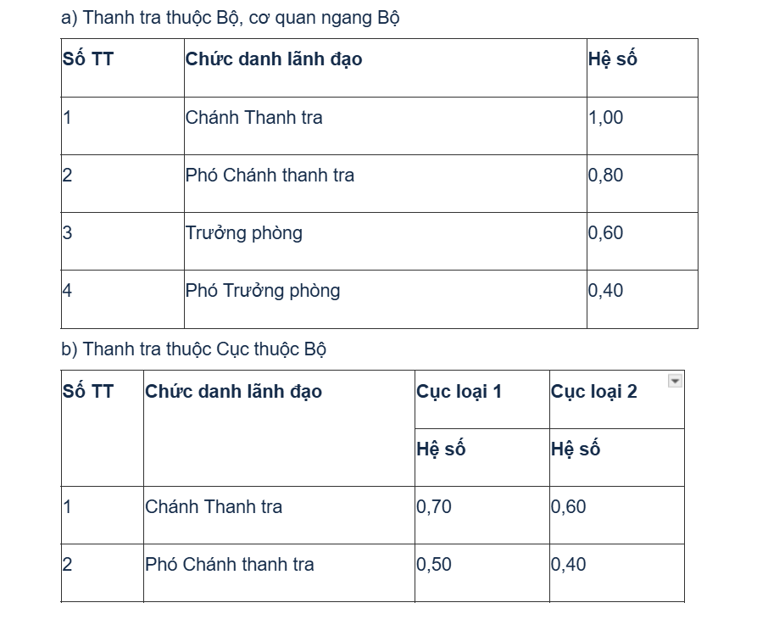Click the 0,40 cell in Phó Trưởng phòng row
This screenshot has width=757, height=625.
point(605,291)
